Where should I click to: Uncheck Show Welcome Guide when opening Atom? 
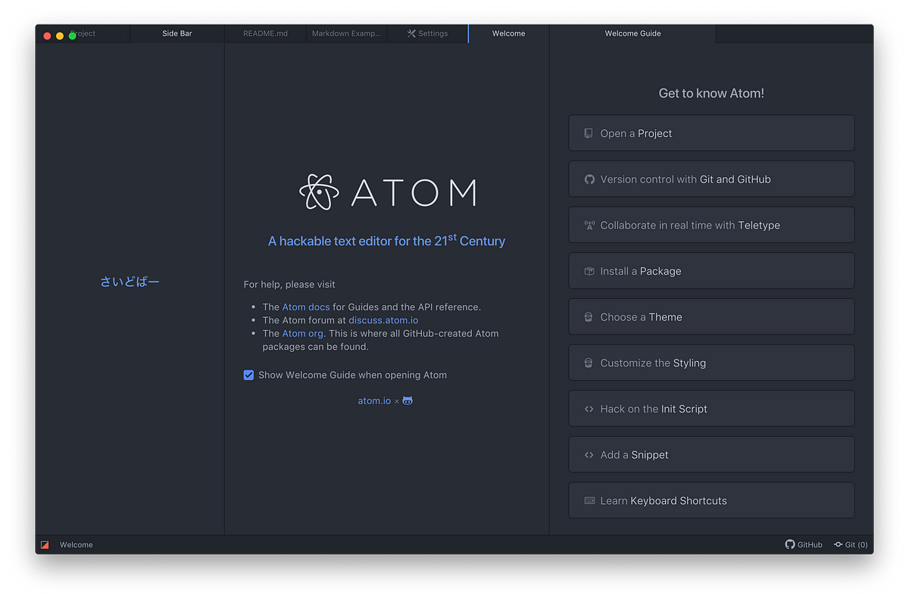pos(248,375)
